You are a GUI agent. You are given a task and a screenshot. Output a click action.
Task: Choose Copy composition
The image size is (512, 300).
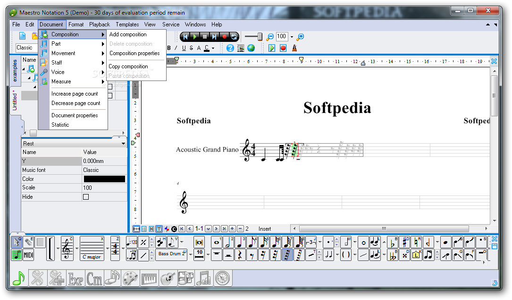point(136,66)
